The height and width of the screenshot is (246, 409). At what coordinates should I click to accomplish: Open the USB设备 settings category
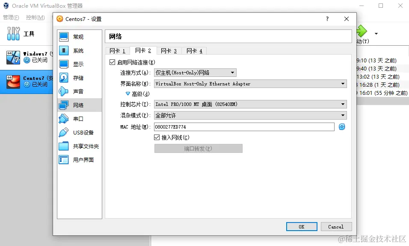point(79,132)
